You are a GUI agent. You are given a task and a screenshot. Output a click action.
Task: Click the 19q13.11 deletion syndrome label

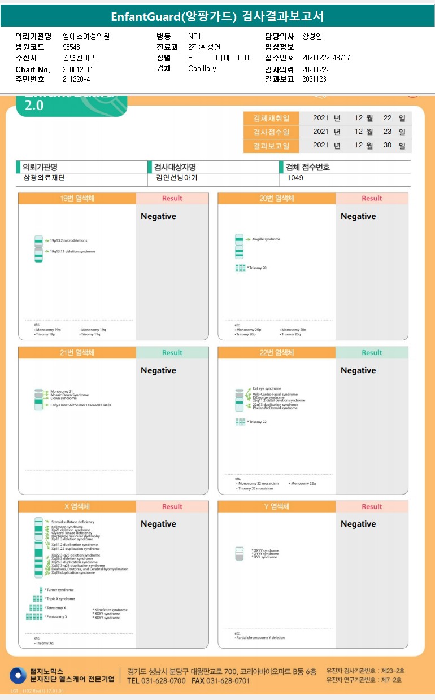tap(72, 251)
